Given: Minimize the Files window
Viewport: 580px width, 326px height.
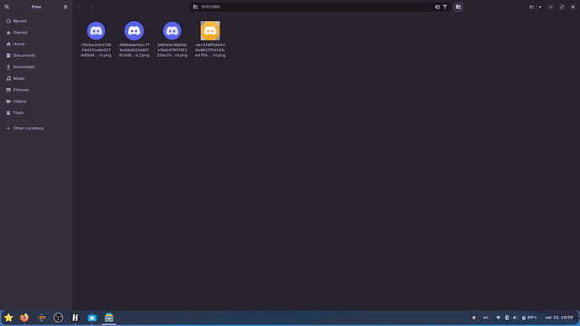Looking at the screenshot, I should point(551,7).
